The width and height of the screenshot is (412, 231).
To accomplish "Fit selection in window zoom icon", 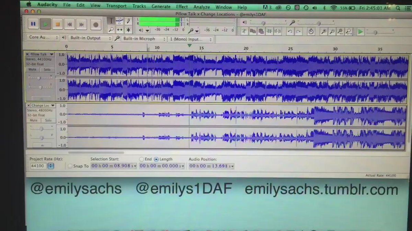I will [x=340, y=31].
